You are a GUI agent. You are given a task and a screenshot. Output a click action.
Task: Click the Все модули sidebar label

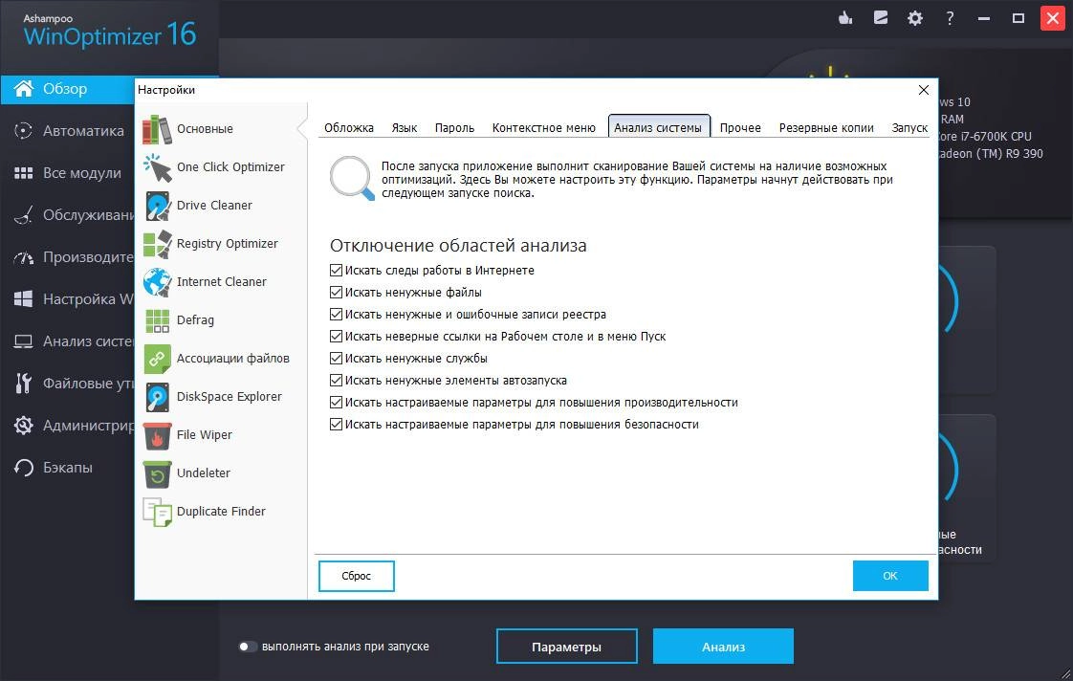82,173
